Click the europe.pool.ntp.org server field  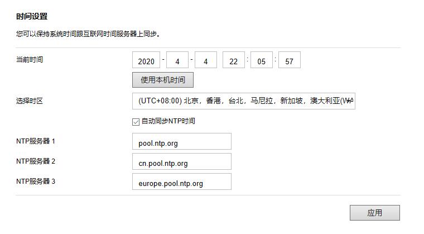(182, 182)
